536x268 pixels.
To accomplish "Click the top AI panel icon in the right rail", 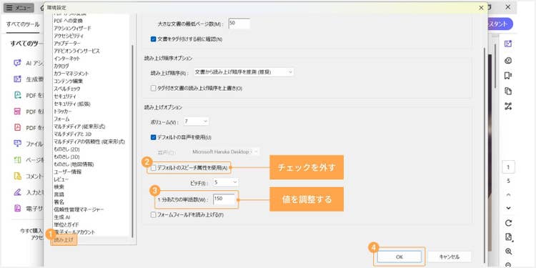I will point(508,44).
